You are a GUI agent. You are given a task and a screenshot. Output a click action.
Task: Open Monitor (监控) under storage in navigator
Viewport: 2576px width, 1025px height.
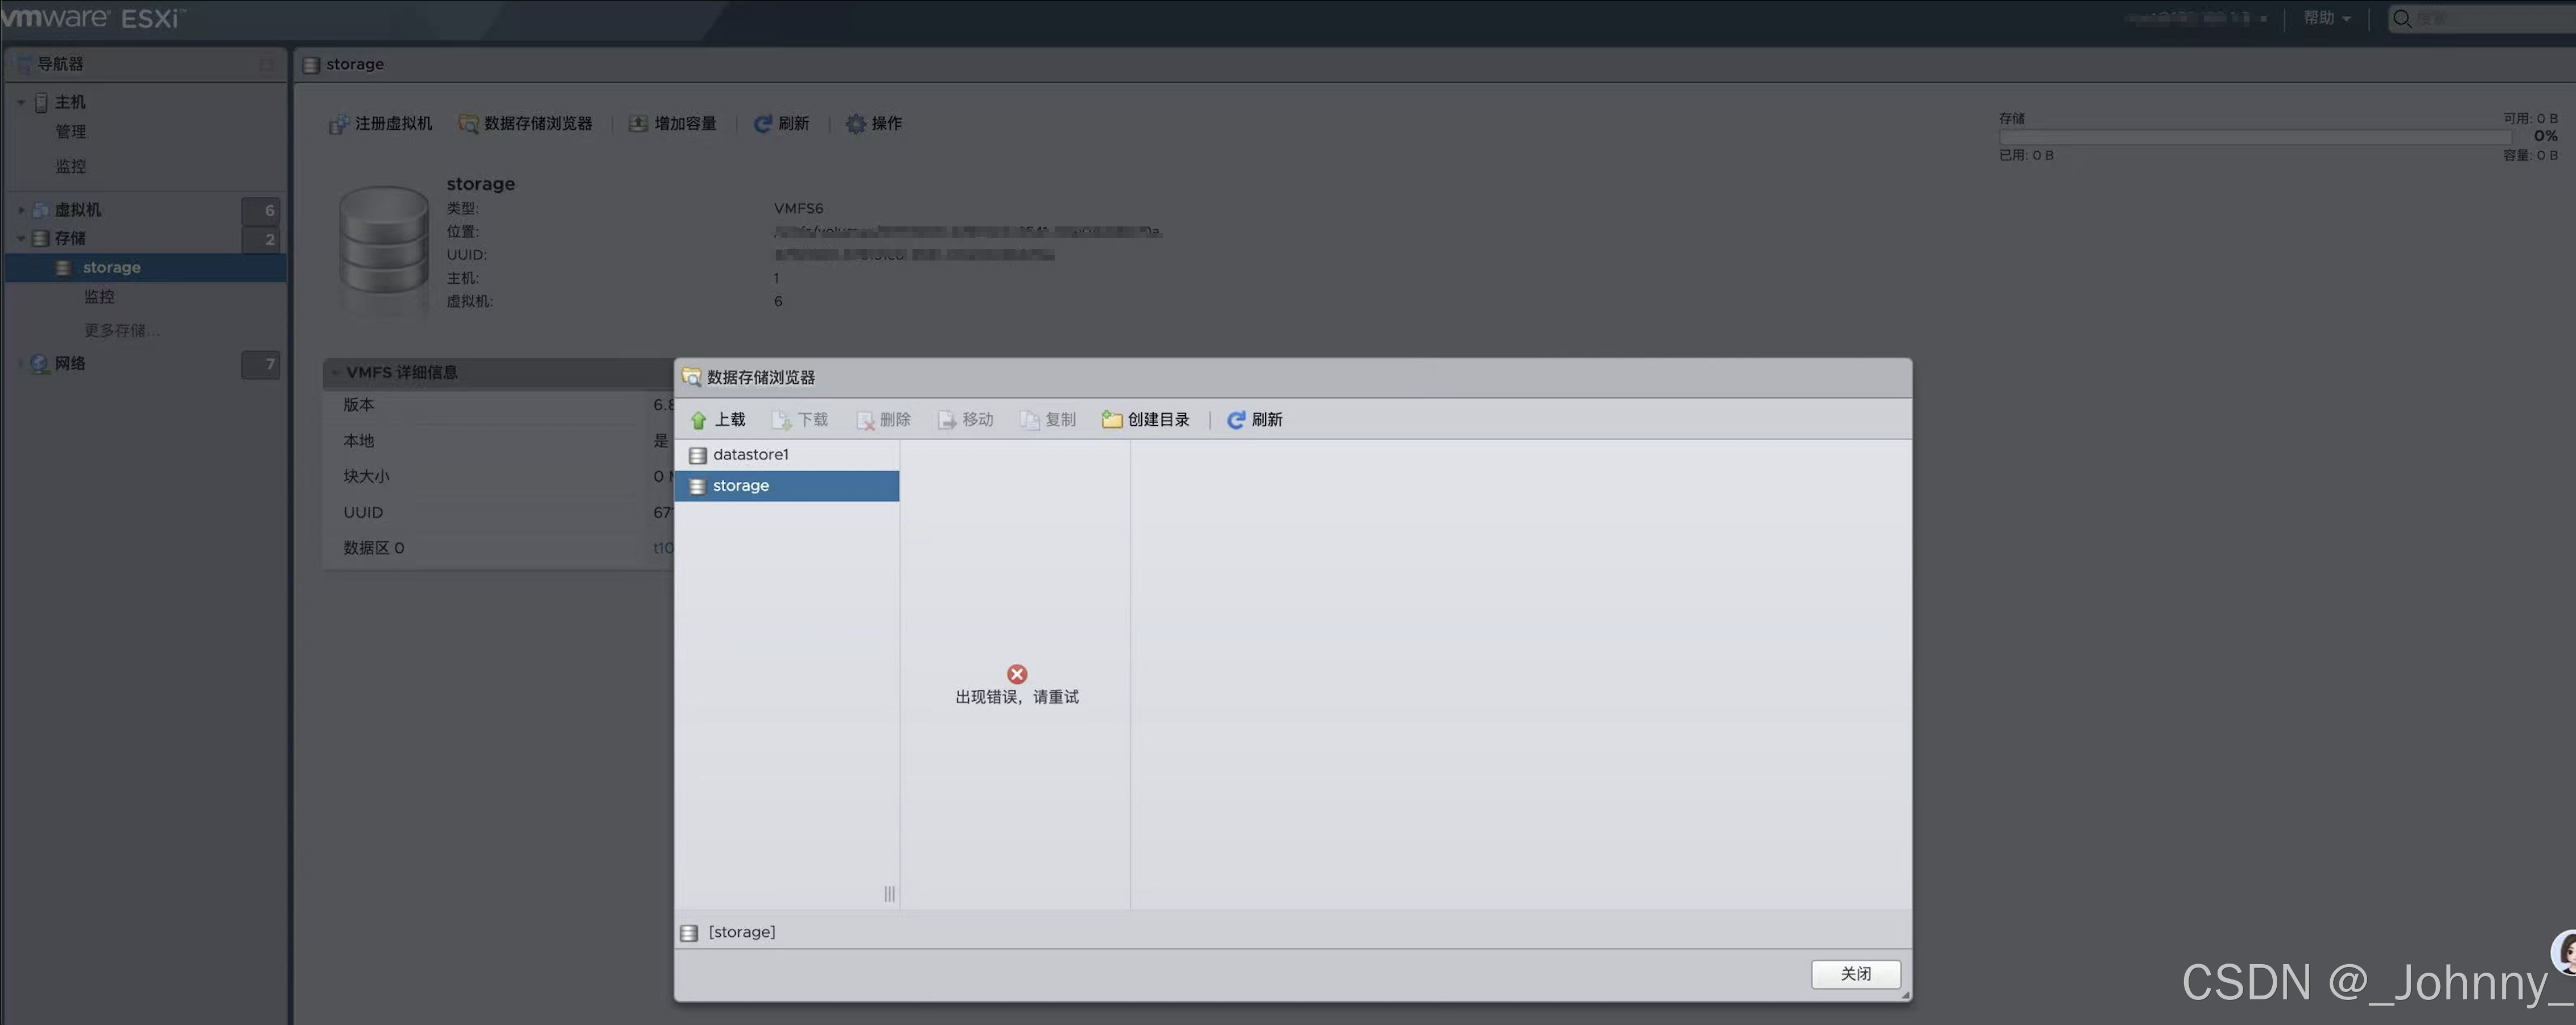coord(99,297)
